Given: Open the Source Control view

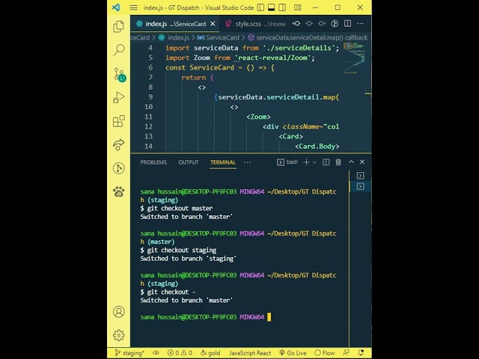Looking at the screenshot, I should (120, 75).
